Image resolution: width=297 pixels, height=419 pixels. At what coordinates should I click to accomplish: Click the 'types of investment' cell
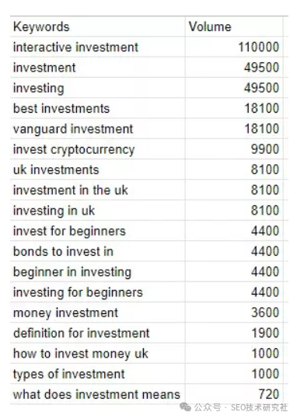pos(97,374)
